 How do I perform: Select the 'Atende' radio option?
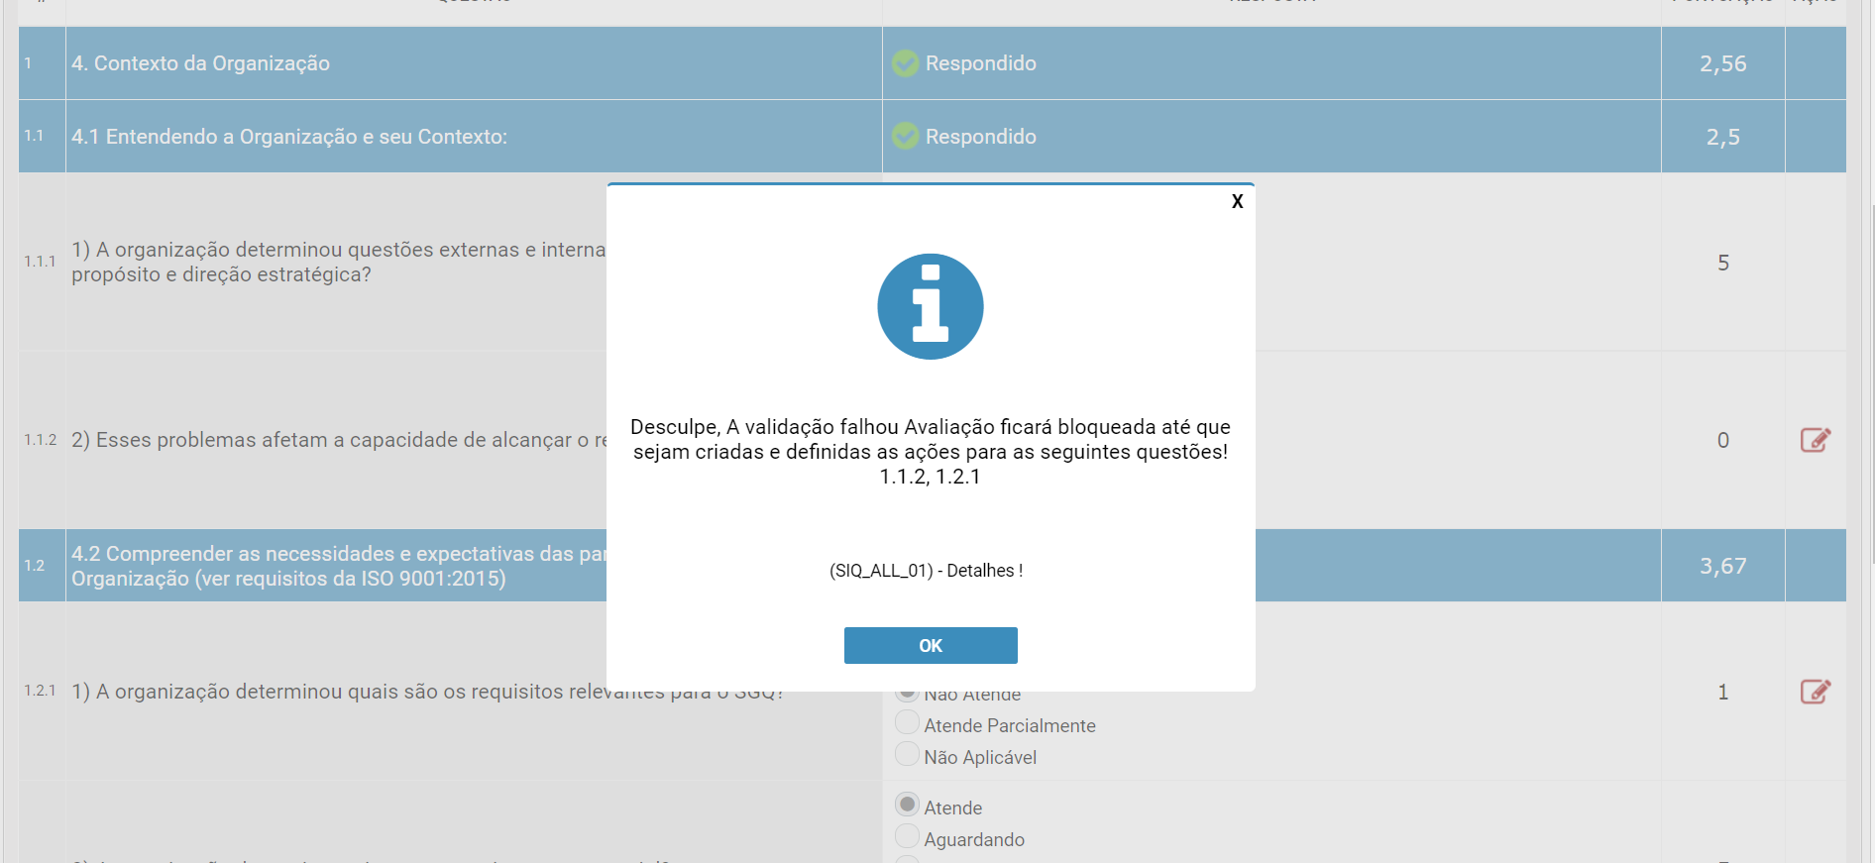[907, 805]
